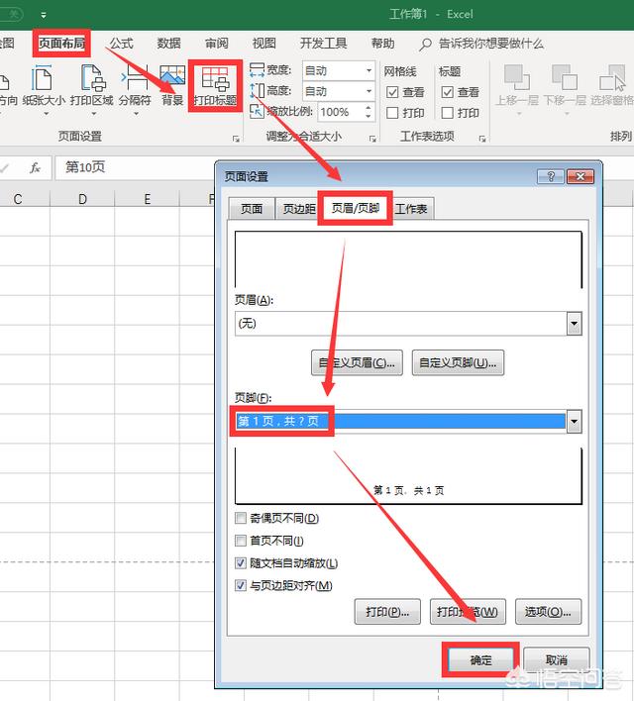Screen dimensions: 634x701
Task: Open the Page Setup (页面设置) group launcher
Action: coord(236,139)
